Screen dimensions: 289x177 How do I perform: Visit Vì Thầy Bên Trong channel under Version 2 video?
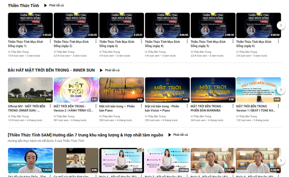64,116
